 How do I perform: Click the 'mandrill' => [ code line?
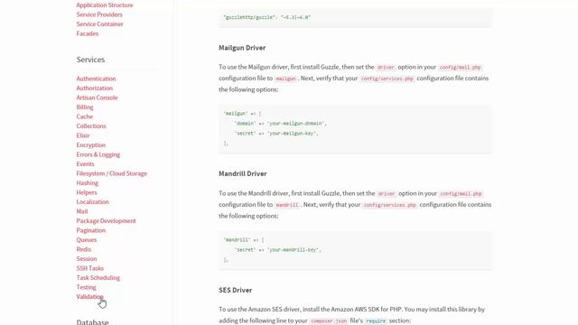coord(244,240)
